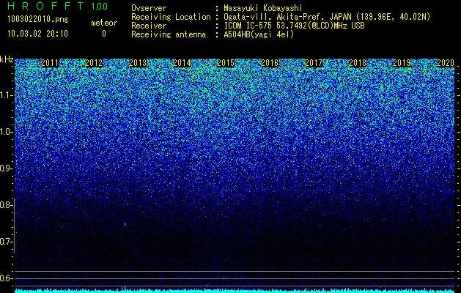The height and width of the screenshot is (293, 461).
Task: Click the 2013 time marker
Action: coord(138,63)
